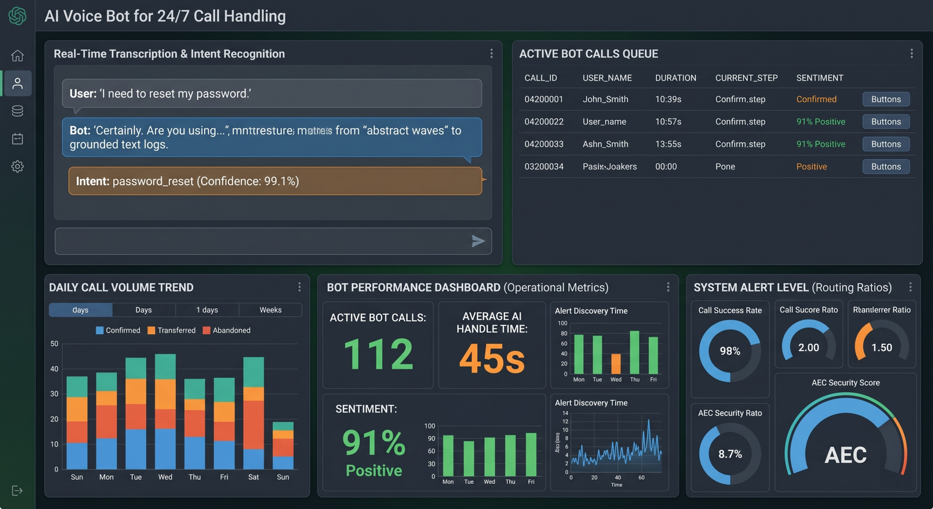
Task: Switch to the Weeks tab
Action: point(271,310)
